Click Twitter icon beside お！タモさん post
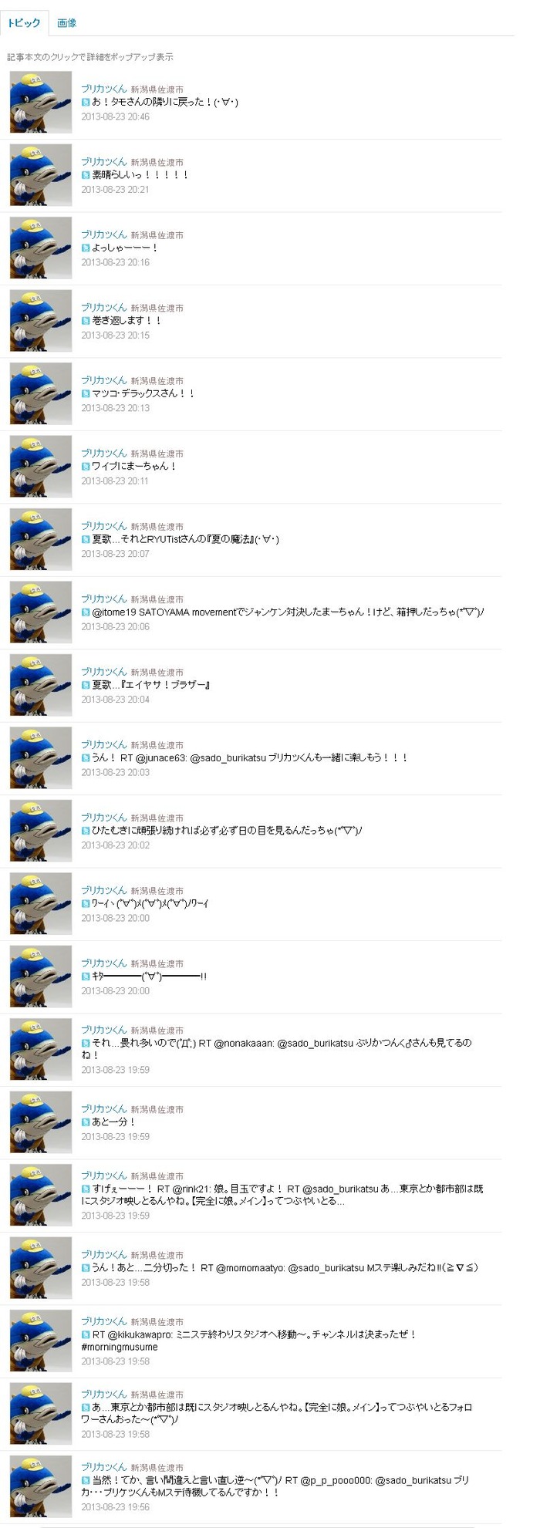Screen dimensions: 540x1528 [86, 103]
